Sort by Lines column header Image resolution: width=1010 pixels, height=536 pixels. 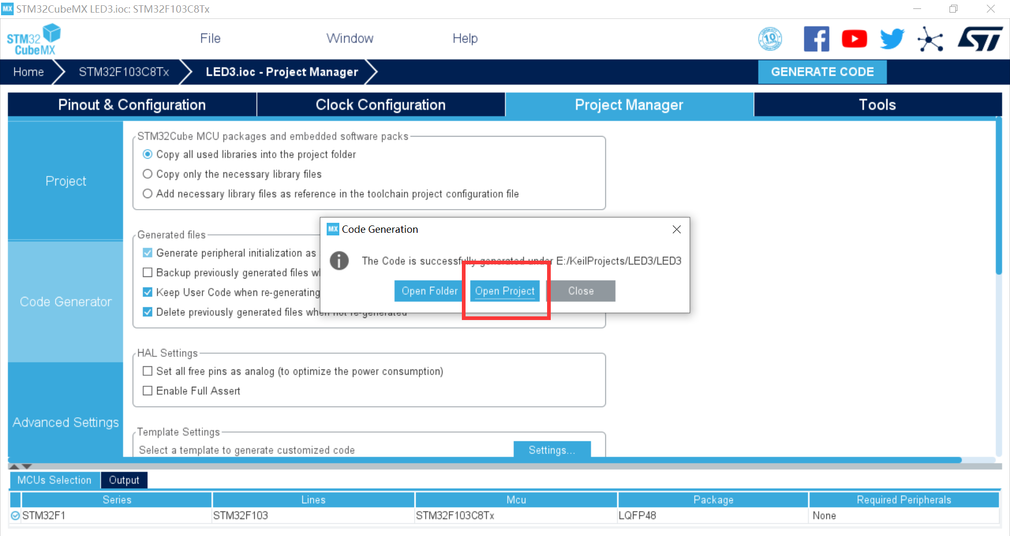tap(314, 500)
